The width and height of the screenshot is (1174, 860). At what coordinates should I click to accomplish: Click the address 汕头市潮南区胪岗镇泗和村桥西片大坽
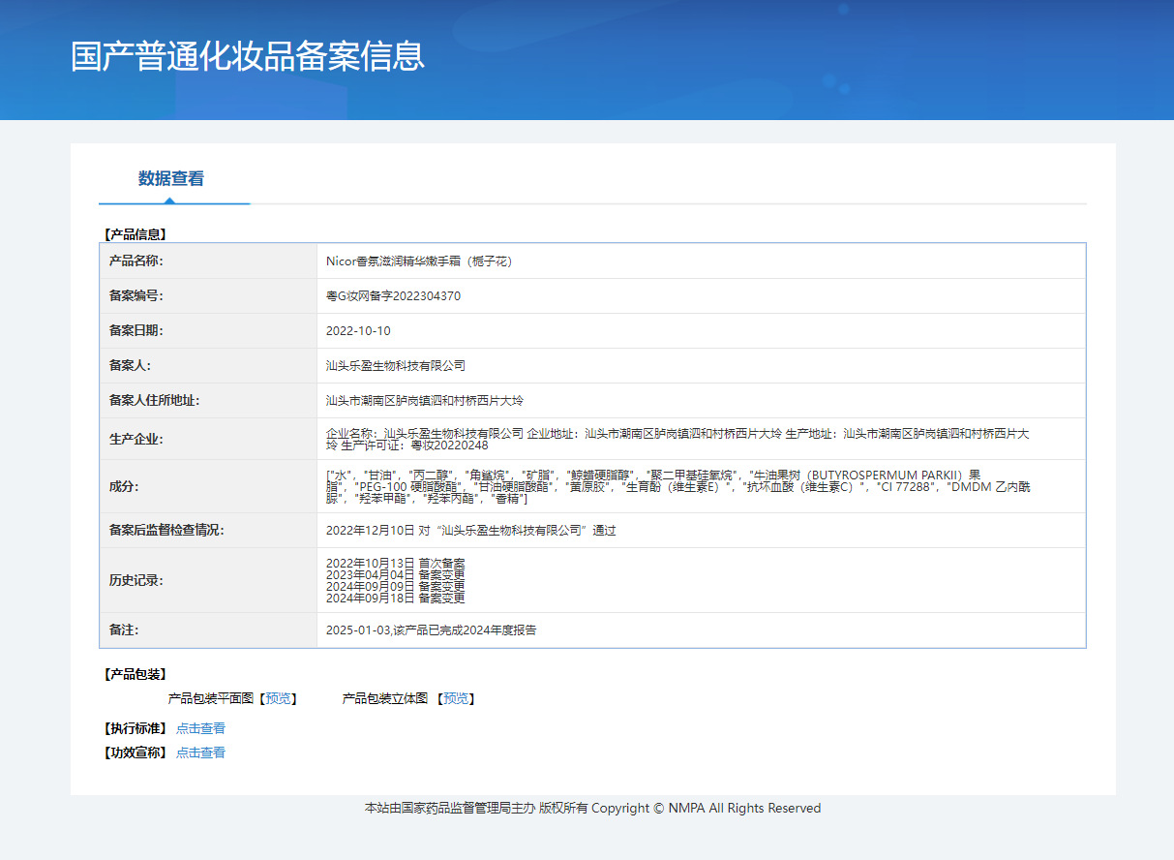point(425,401)
